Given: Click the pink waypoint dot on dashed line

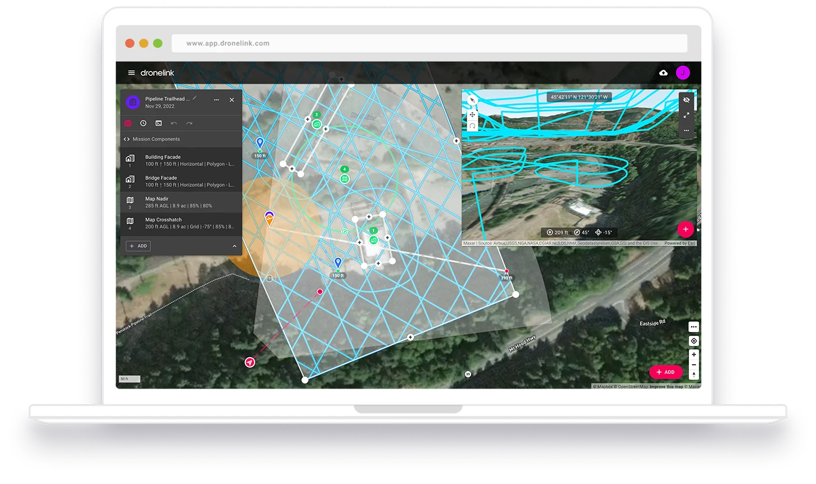Looking at the screenshot, I should coord(319,292).
